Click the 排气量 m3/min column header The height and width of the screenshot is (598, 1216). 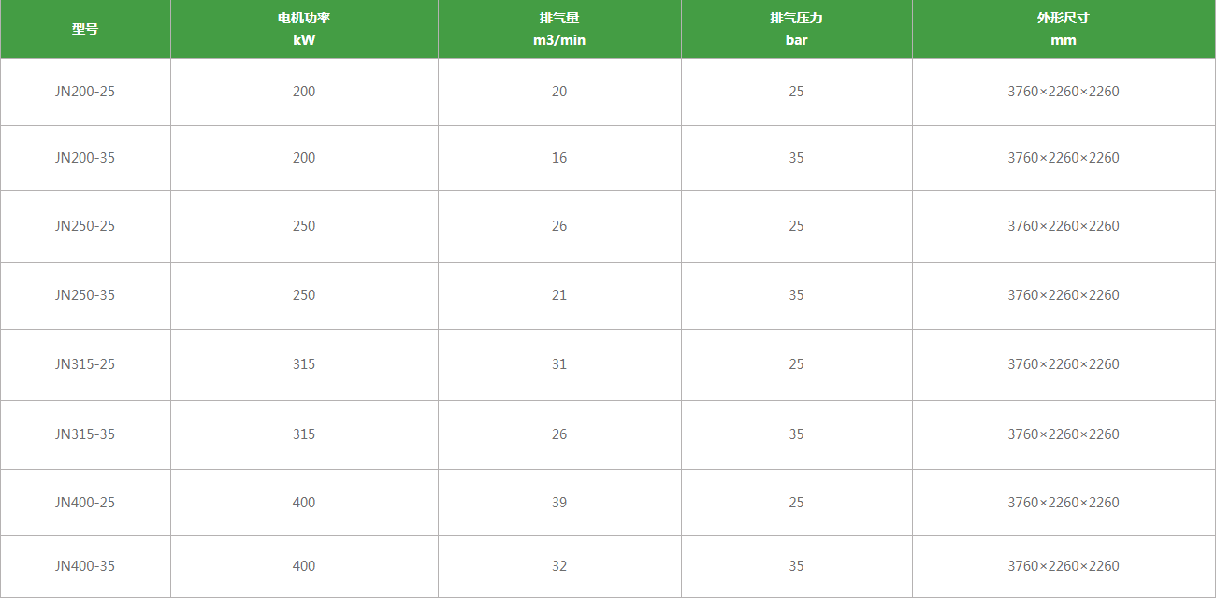pos(559,29)
